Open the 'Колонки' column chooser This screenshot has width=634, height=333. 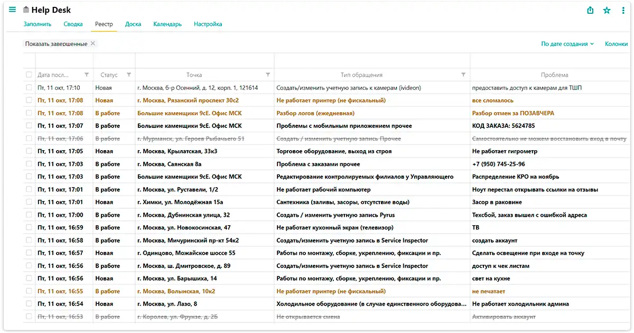pos(616,44)
